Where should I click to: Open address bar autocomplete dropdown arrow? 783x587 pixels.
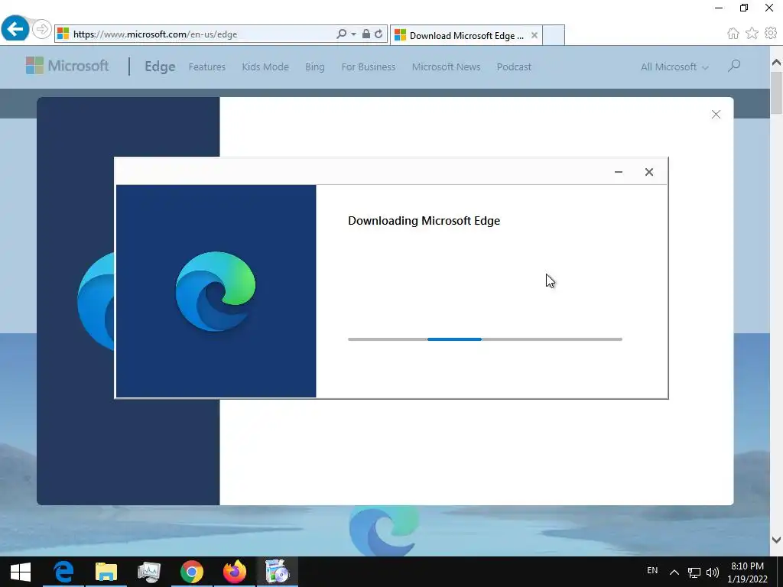tap(353, 34)
